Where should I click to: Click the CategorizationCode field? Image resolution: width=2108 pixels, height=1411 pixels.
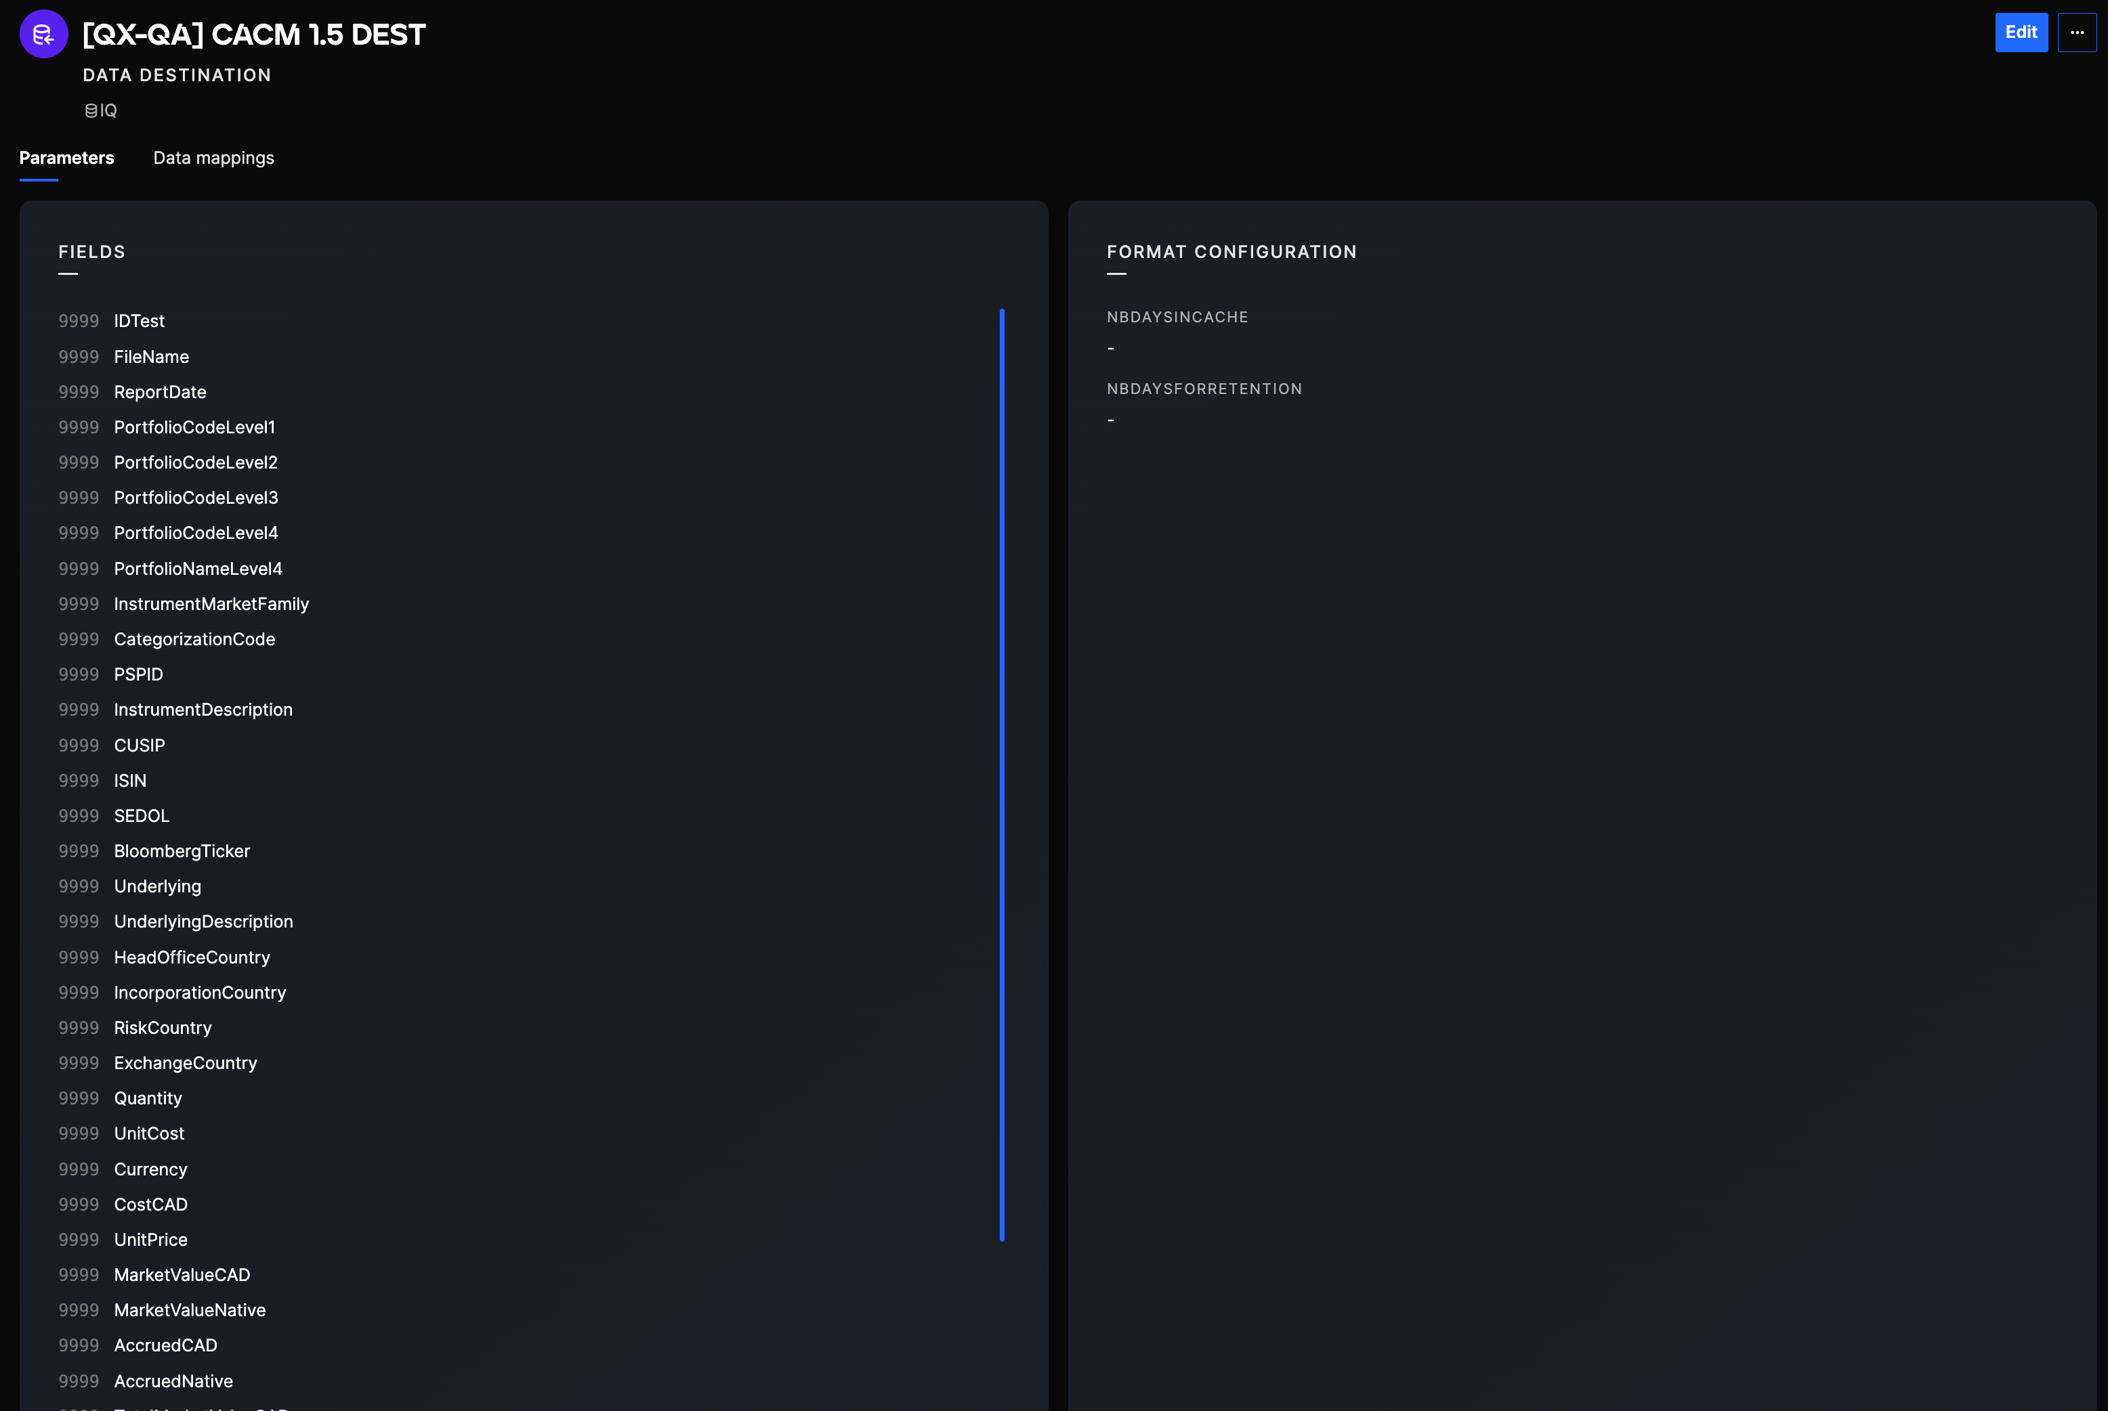pyautogui.click(x=194, y=639)
